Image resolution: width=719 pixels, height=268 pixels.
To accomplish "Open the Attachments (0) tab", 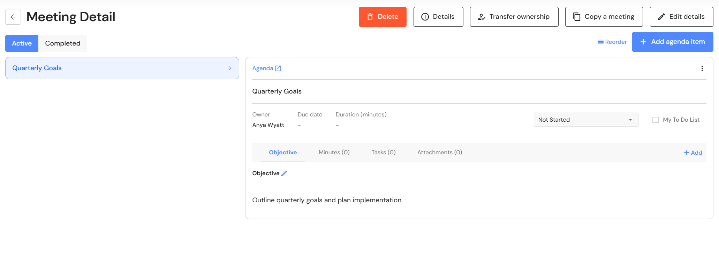I will click(x=439, y=152).
